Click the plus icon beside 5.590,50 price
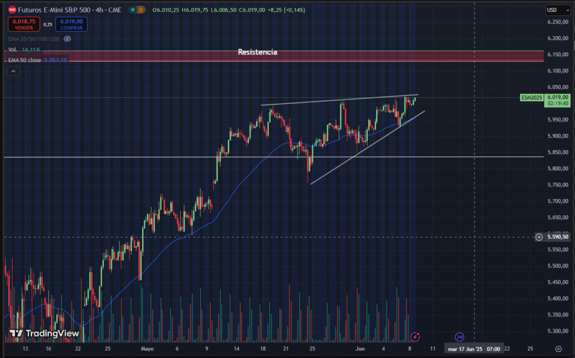Screen dimensions: 575x358 point(539,237)
